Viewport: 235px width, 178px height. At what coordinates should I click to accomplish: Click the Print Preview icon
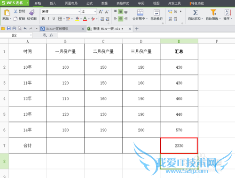pyautogui.click(x=20, y=29)
